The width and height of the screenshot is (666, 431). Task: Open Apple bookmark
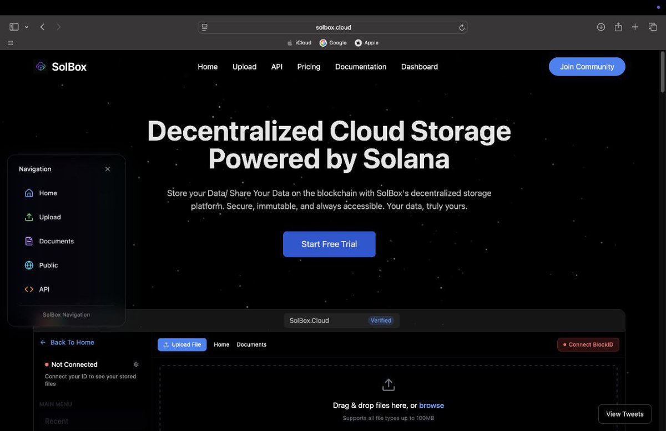367,43
